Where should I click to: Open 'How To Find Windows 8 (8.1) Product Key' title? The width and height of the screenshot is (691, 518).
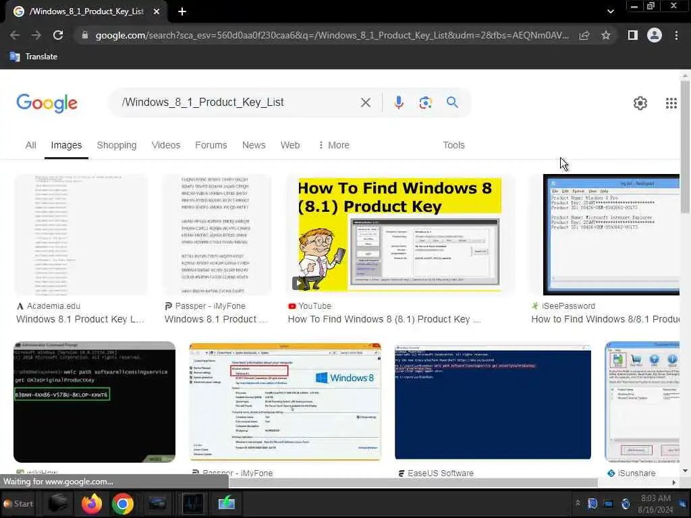pyautogui.click(x=384, y=319)
